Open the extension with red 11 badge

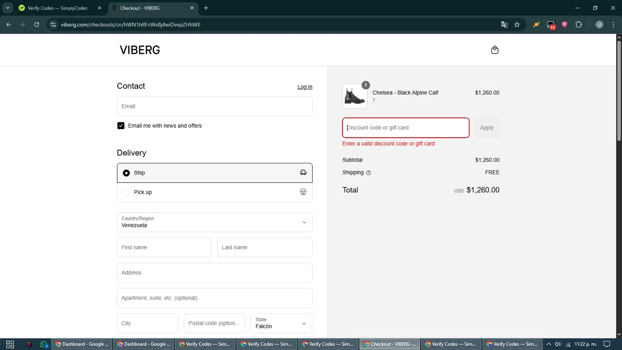point(551,25)
